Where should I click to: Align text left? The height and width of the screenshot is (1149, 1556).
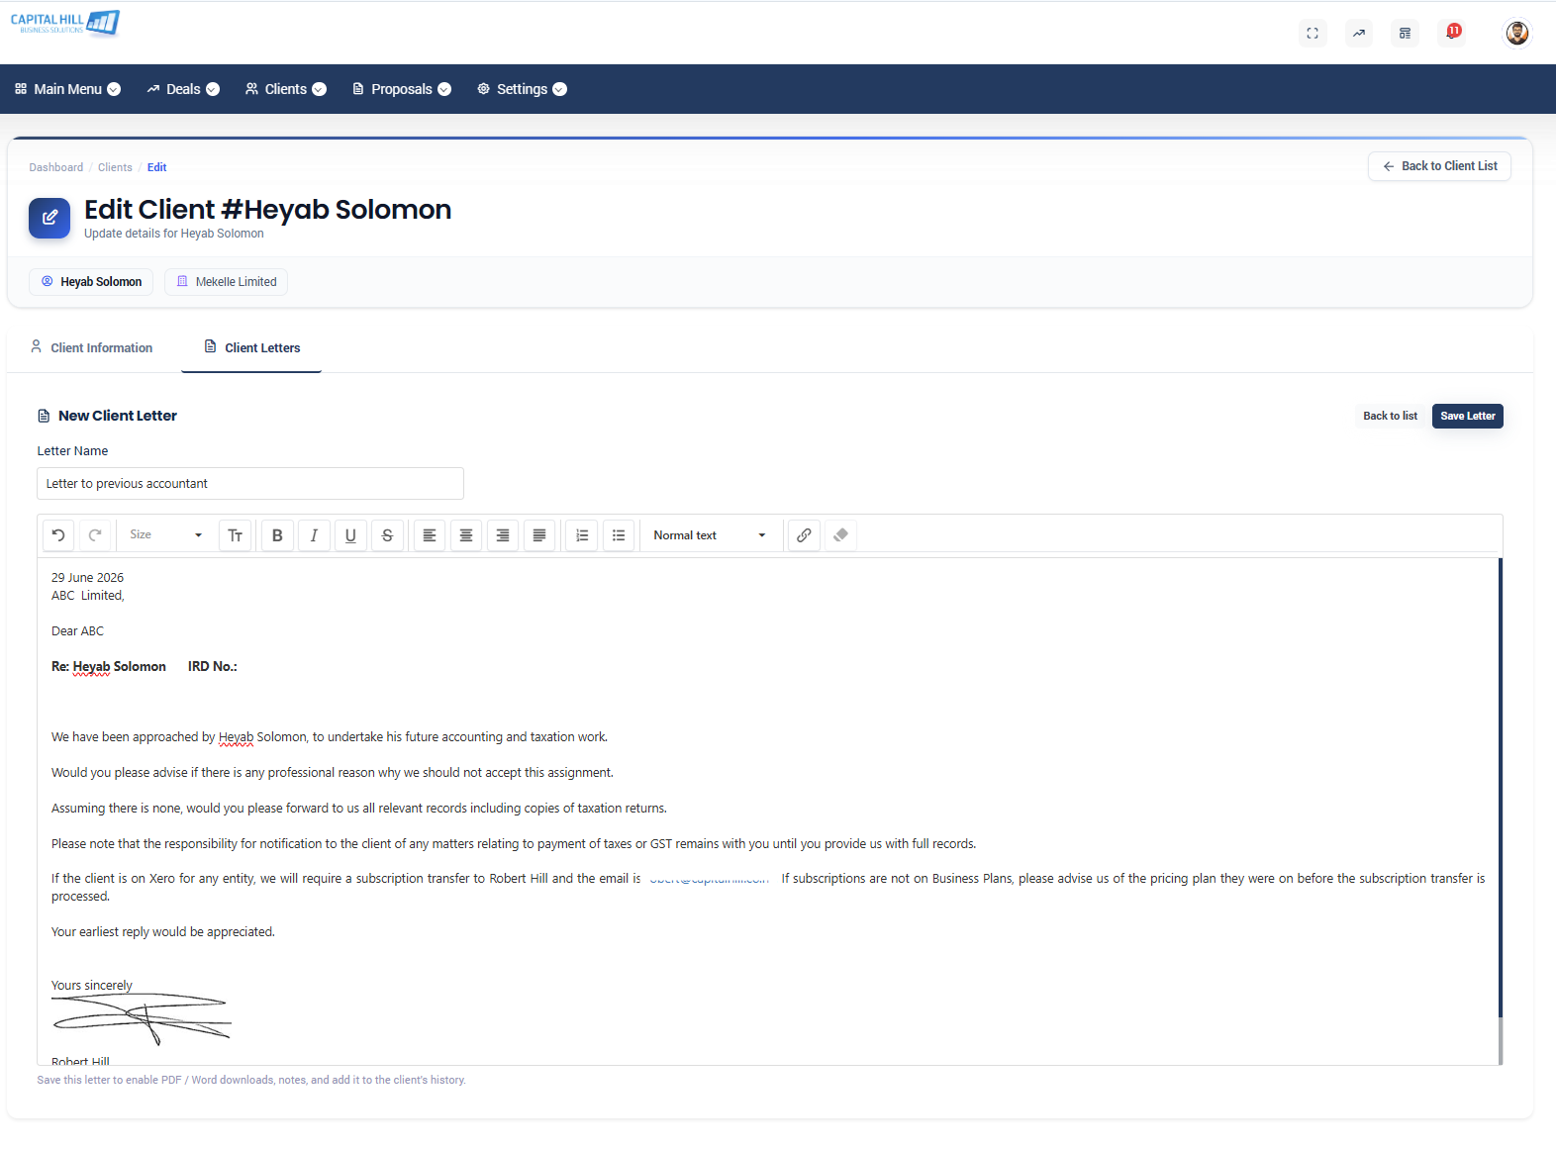430,535
